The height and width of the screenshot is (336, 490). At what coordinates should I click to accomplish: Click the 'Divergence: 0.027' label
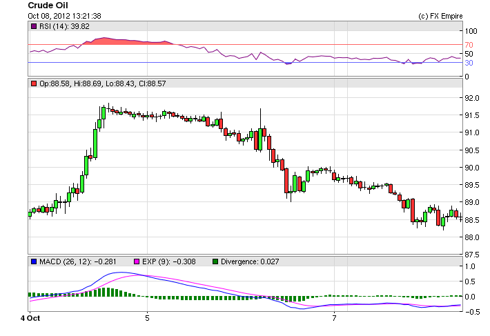pyautogui.click(x=250, y=261)
